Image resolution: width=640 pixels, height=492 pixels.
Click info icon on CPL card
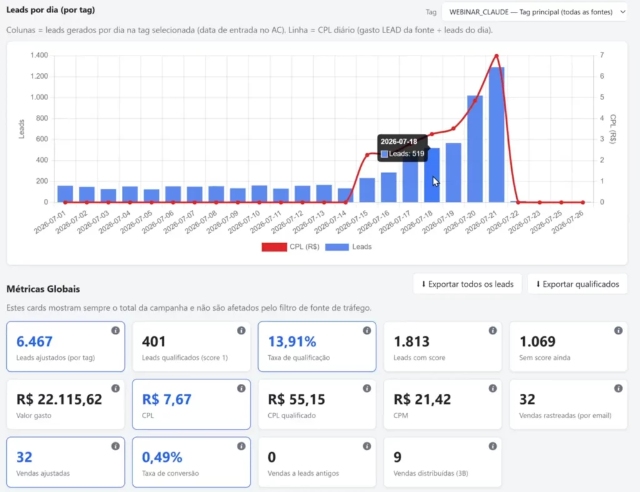point(241,388)
